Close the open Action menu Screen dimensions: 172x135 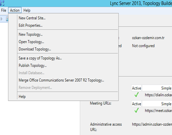(x=15, y=10)
